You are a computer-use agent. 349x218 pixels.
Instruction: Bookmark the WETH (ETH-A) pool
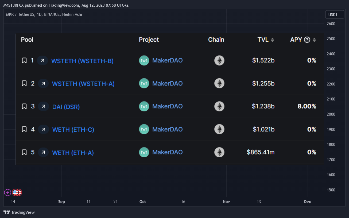[x=24, y=153]
